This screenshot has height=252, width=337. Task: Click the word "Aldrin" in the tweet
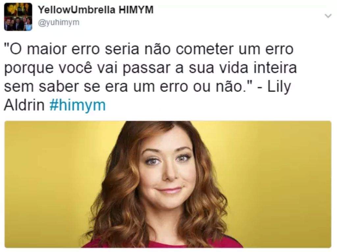coord(24,105)
